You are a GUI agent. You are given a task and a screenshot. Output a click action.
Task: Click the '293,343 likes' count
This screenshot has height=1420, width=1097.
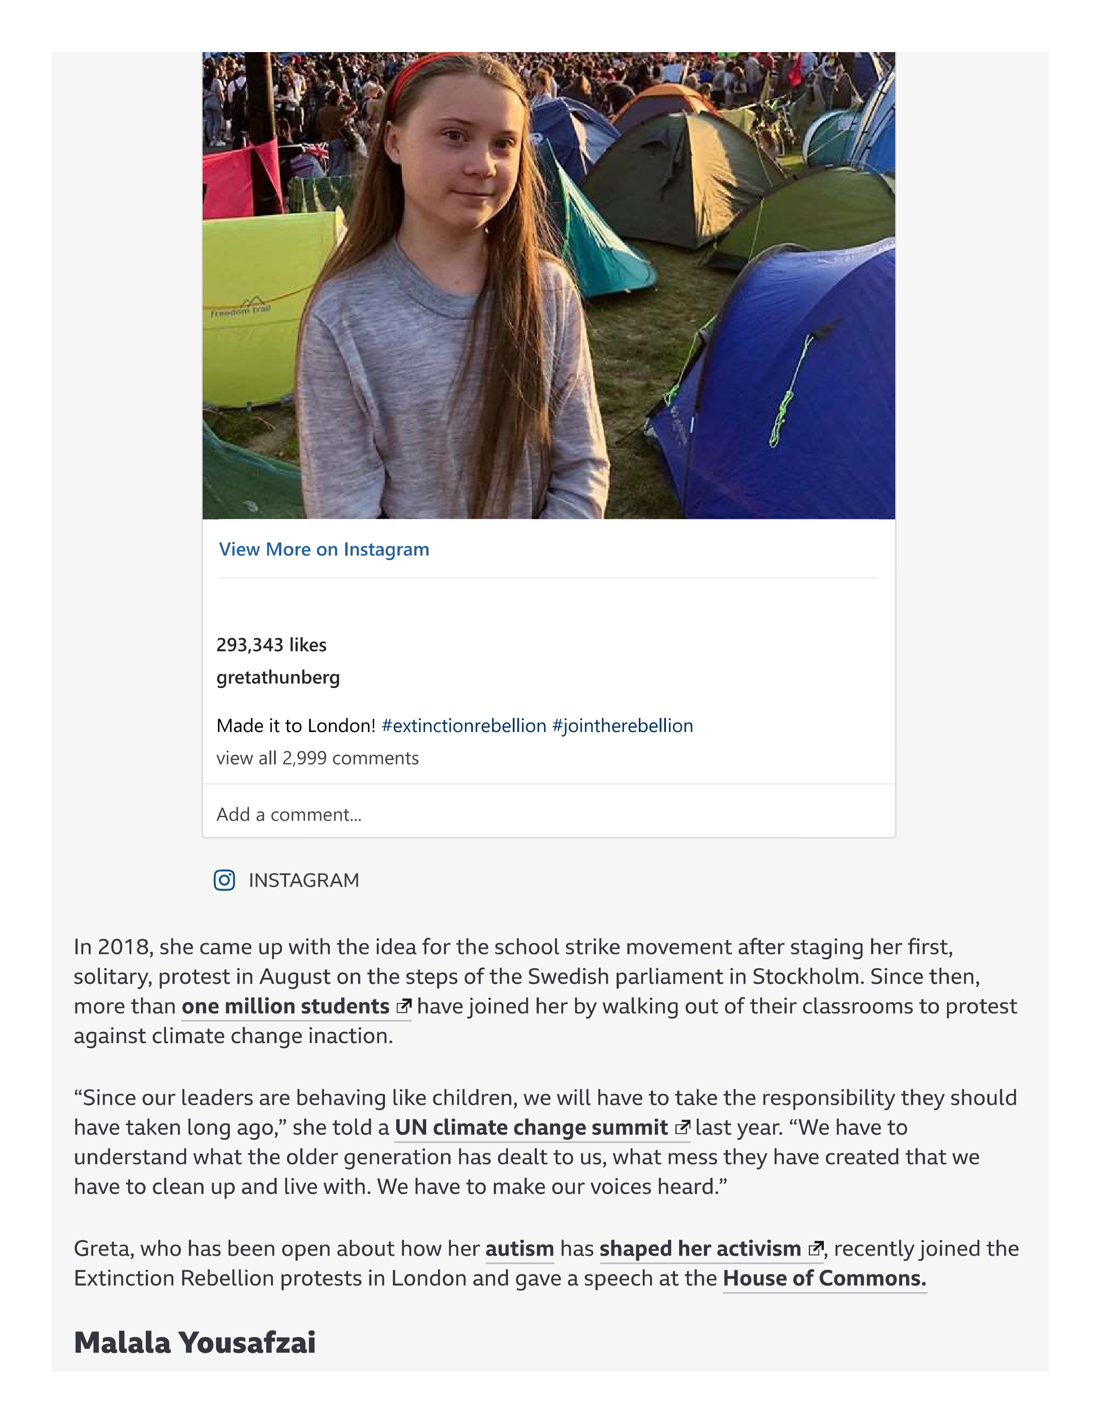click(271, 645)
